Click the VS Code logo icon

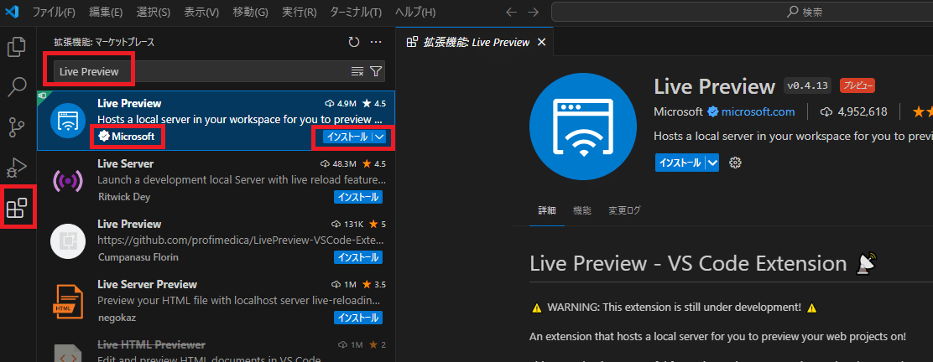tap(13, 11)
